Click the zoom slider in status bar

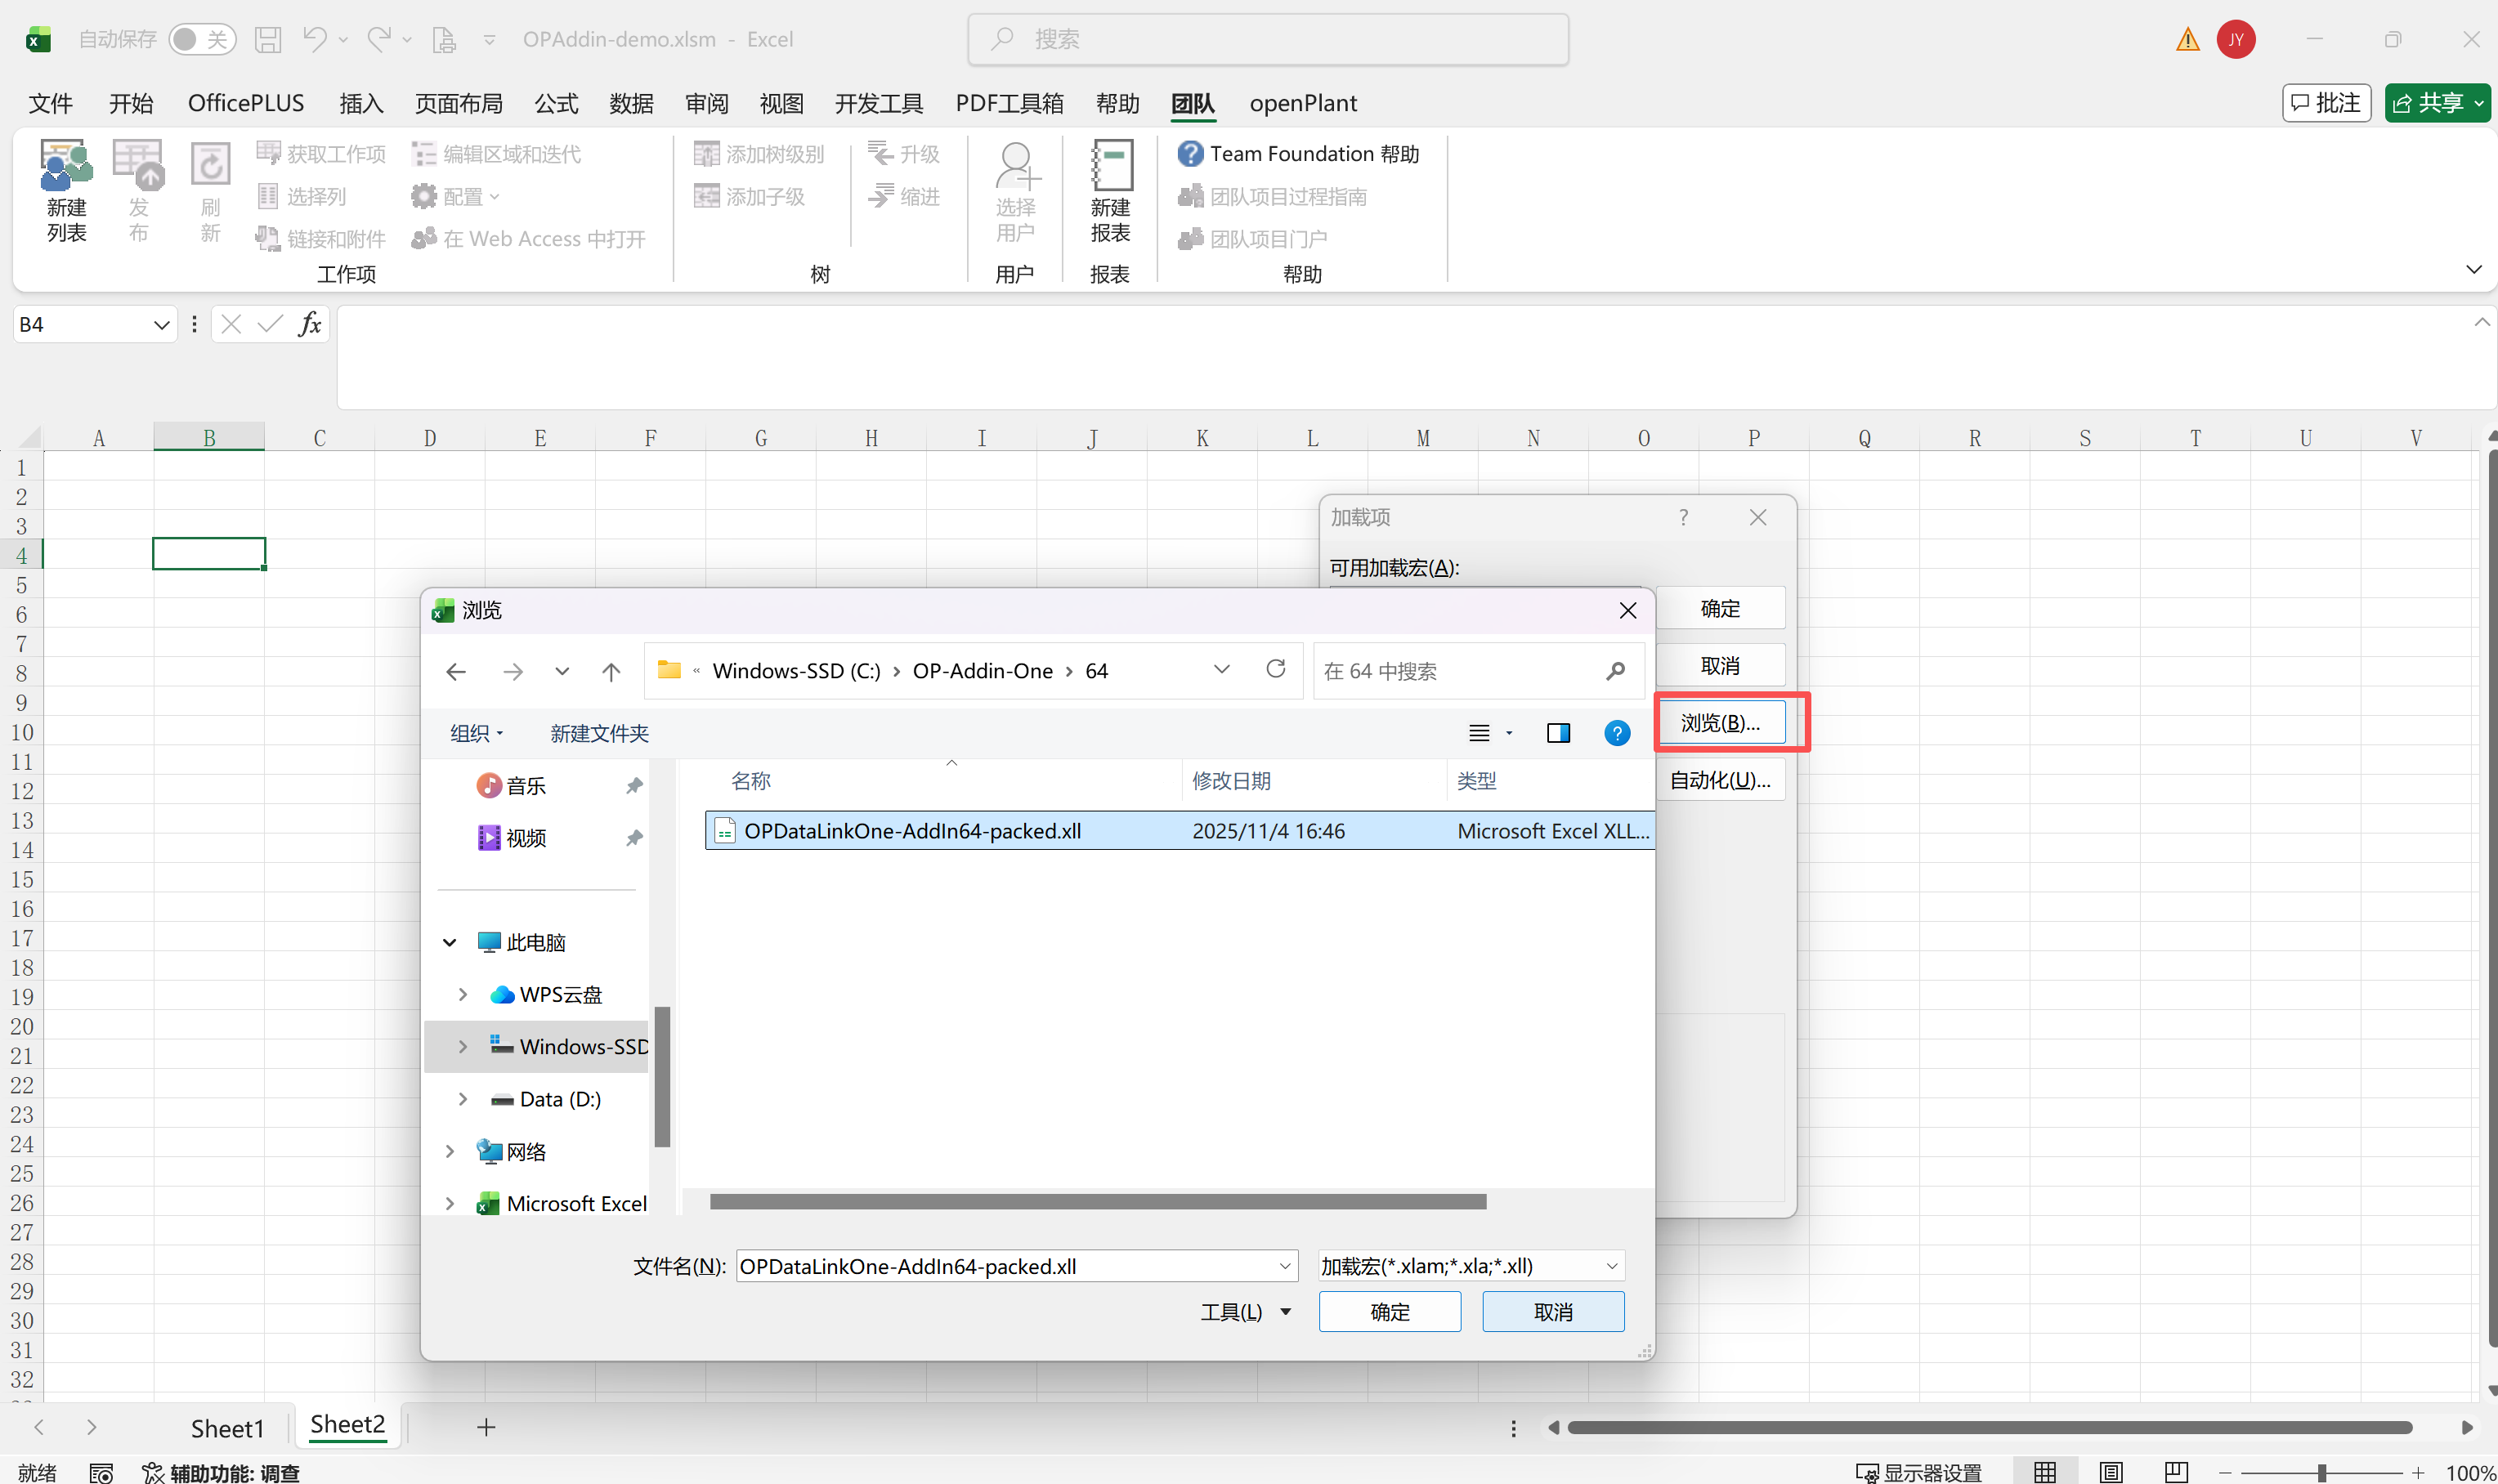tap(2321, 1472)
